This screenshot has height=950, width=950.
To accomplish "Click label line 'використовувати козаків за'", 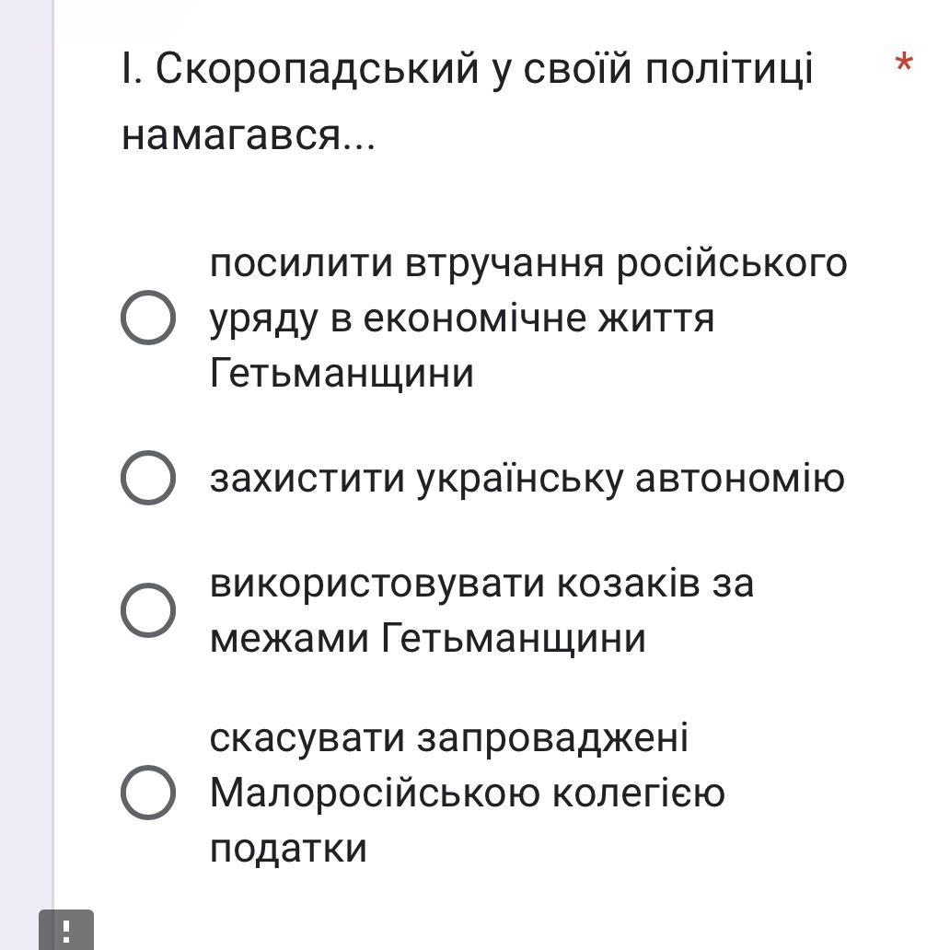I will [x=481, y=585].
